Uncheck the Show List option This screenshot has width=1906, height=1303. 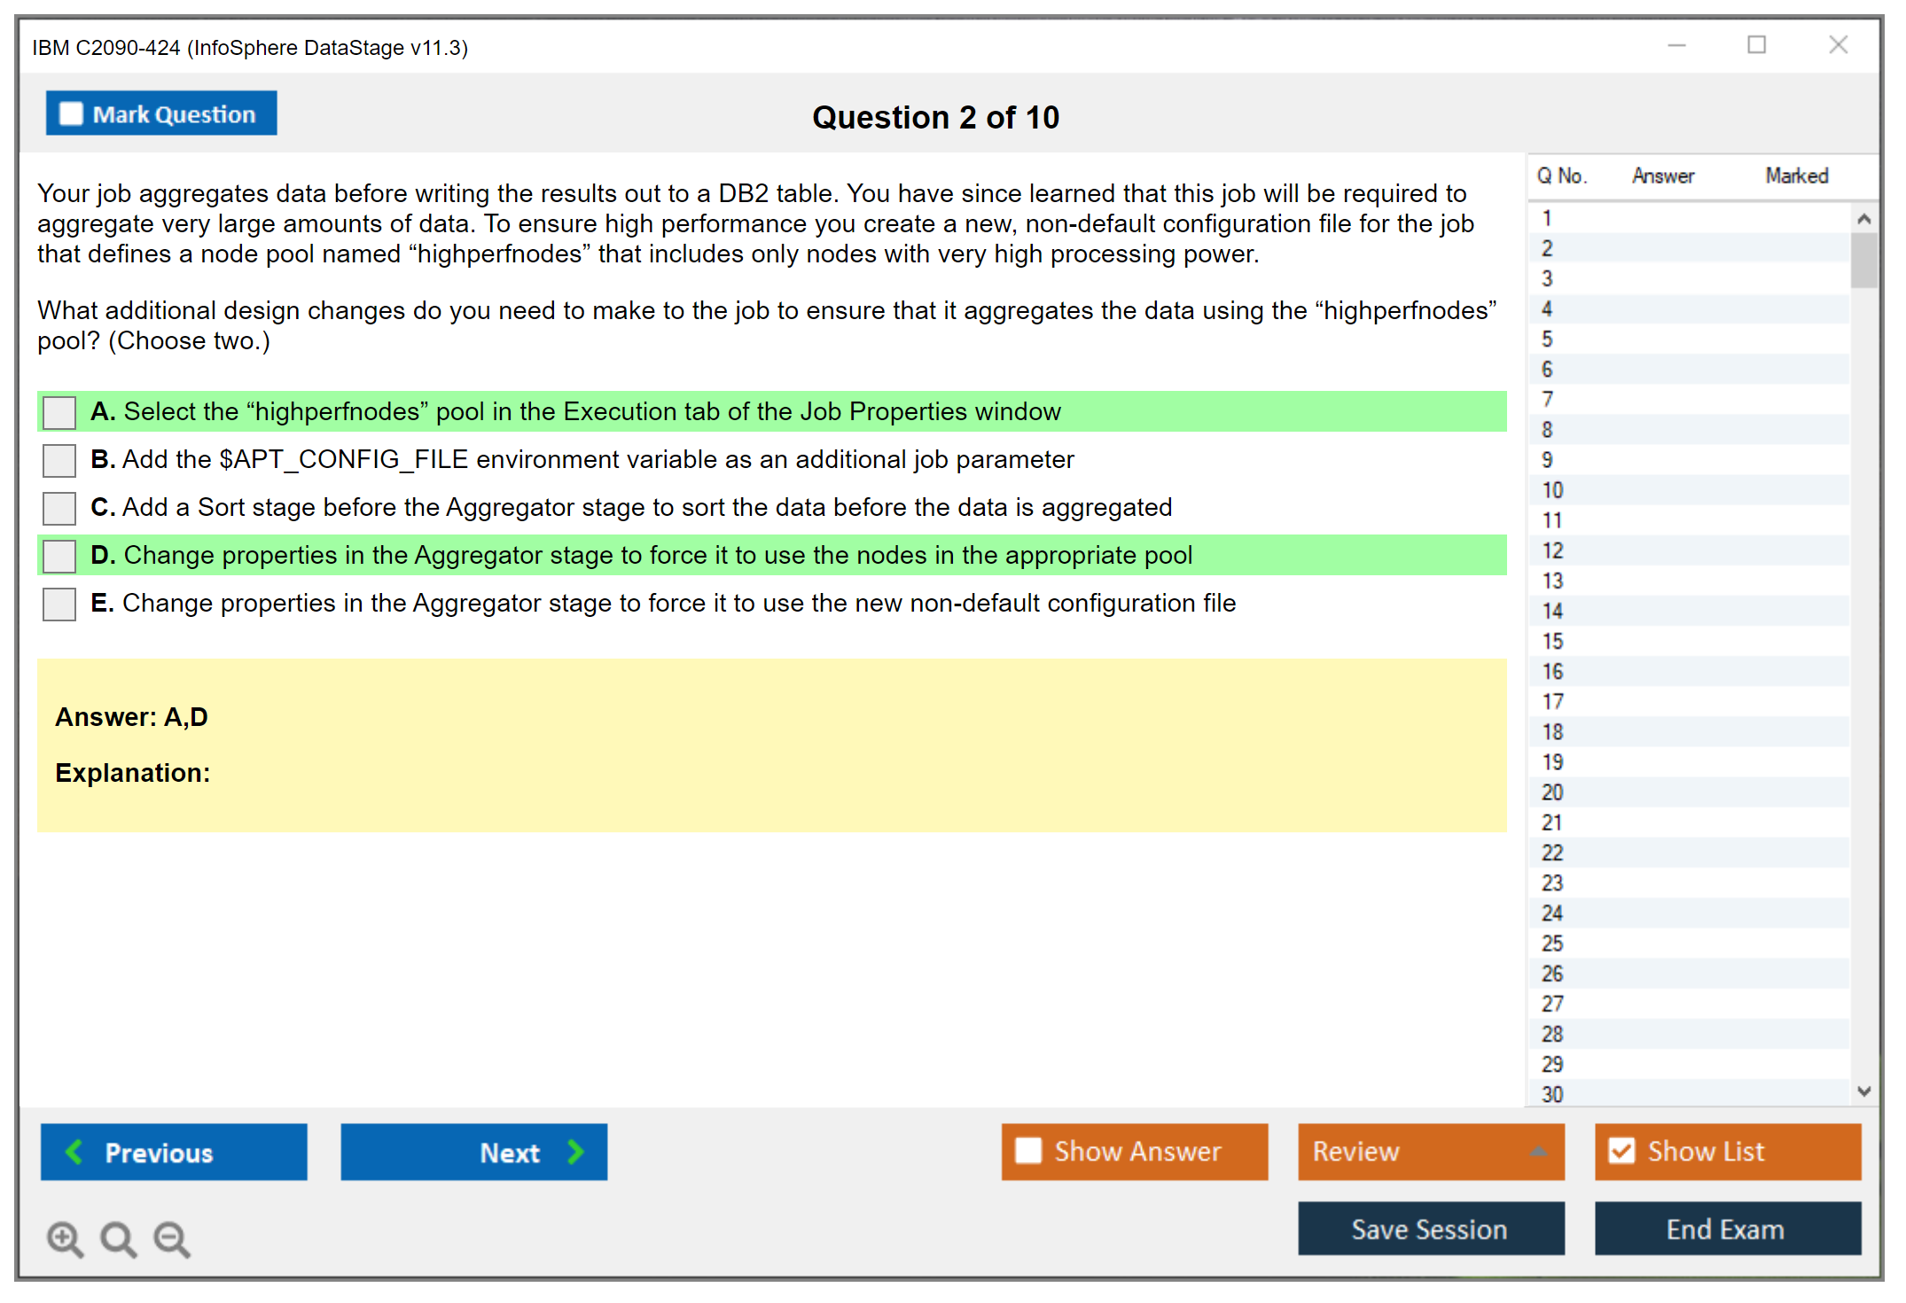coord(1621,1151)
